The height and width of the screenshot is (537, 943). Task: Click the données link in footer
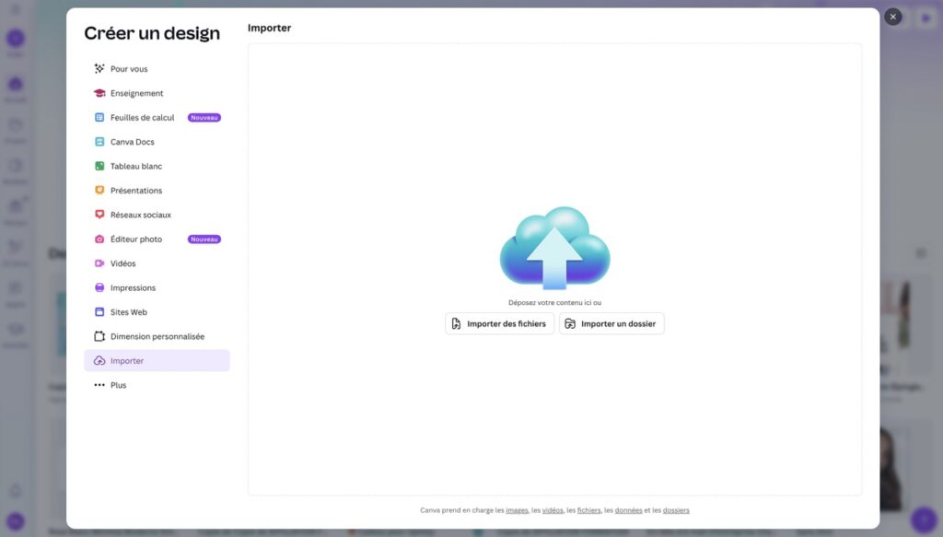(628, 510)
